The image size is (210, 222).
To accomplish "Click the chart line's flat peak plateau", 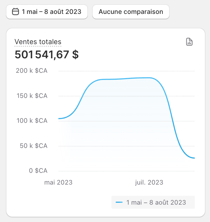I will [x=126, y=78].
